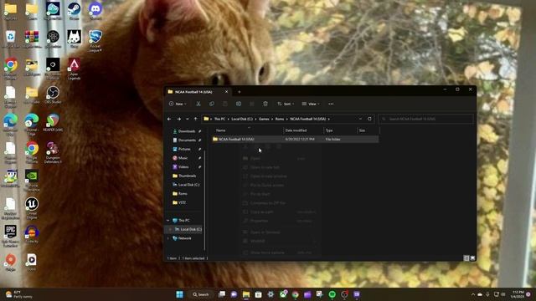Screen dimensions: 536x301
Task: Switch to large icons view in status bar
Action: [x=472, y=258]
